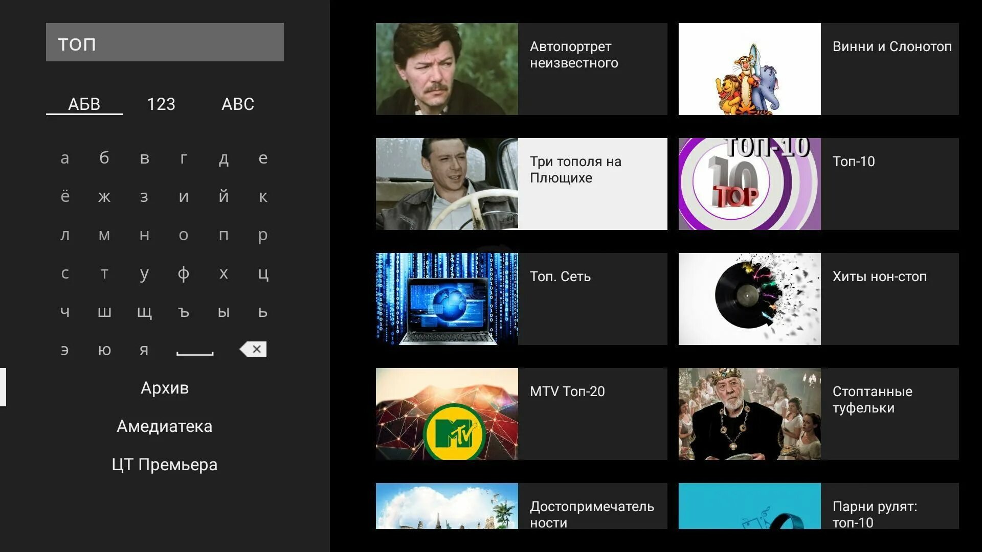This screenshot has width=982, height=552.
Task: Type the letter 'ф' key
Action: (184, 273)
